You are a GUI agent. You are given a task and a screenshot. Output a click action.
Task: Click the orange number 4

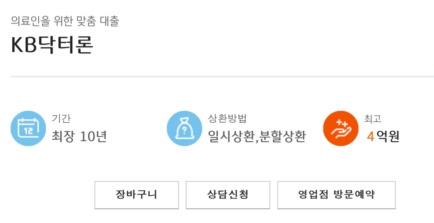click(x=370, y=137)
